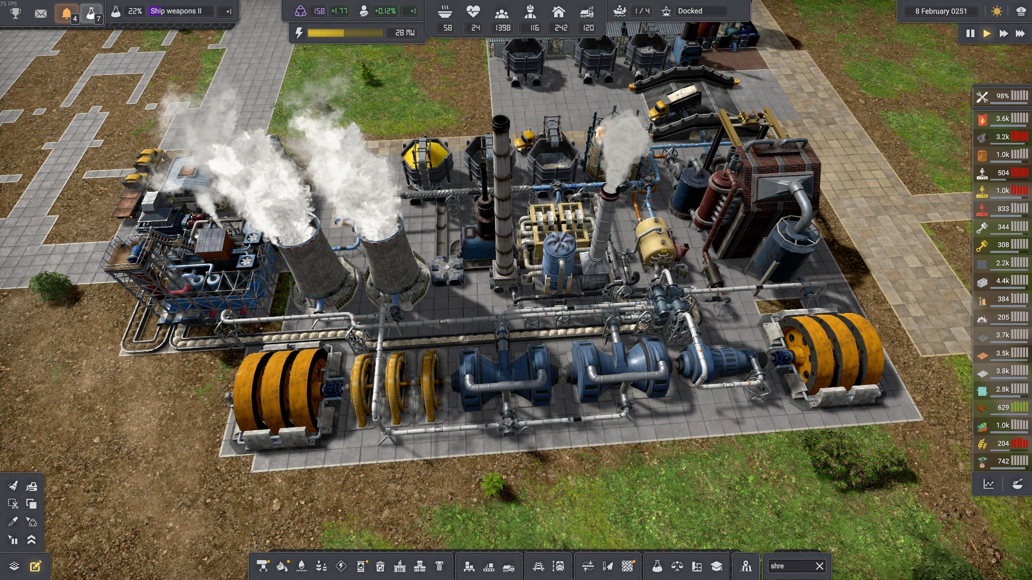Set game speed to fastest
1032x580 pixels.
1020,33
